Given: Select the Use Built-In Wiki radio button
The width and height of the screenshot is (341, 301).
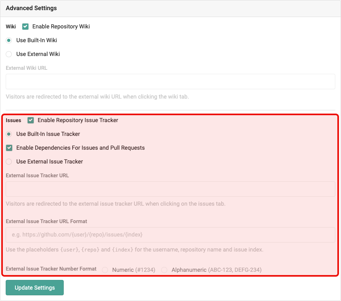Looking at the screenshot, I should point(9,40).
